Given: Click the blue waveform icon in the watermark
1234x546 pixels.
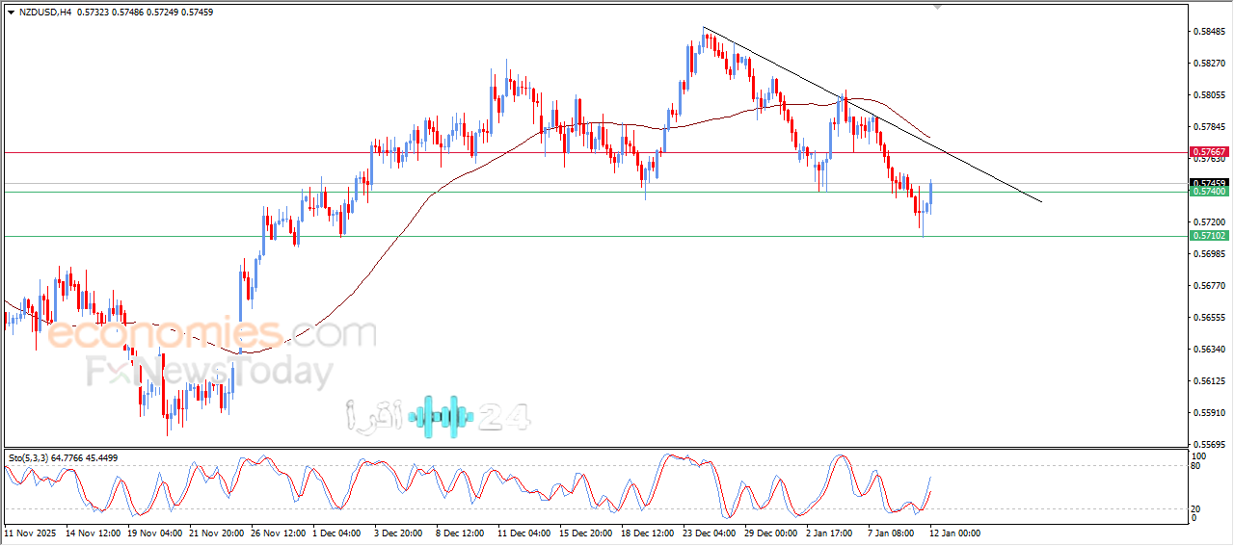Looking at the screenshot, I should (441, 416).
